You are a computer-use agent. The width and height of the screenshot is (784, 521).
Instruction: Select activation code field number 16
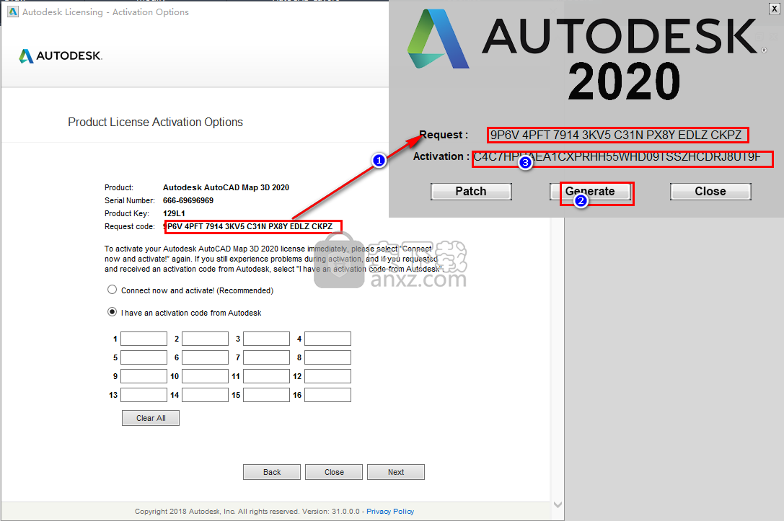[328, 395]
